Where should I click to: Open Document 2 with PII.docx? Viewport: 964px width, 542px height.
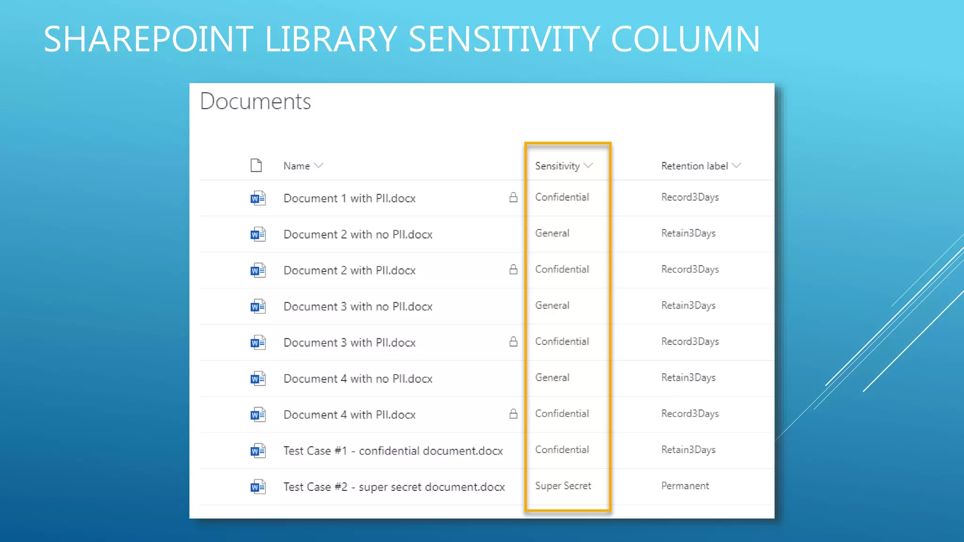click(x=349, y=271)
